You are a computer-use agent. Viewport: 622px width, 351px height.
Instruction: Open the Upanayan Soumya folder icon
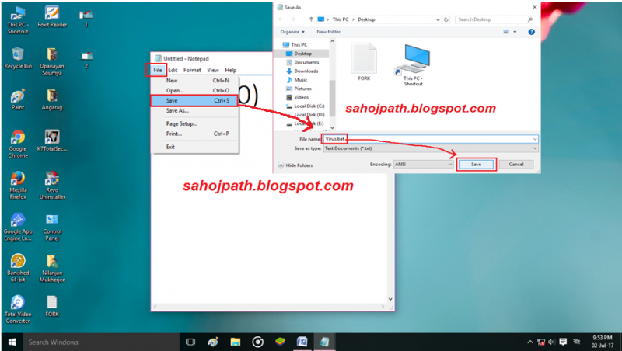pos(52,61)
